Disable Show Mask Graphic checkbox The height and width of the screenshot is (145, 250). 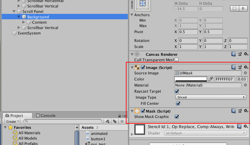click(177, 117)
